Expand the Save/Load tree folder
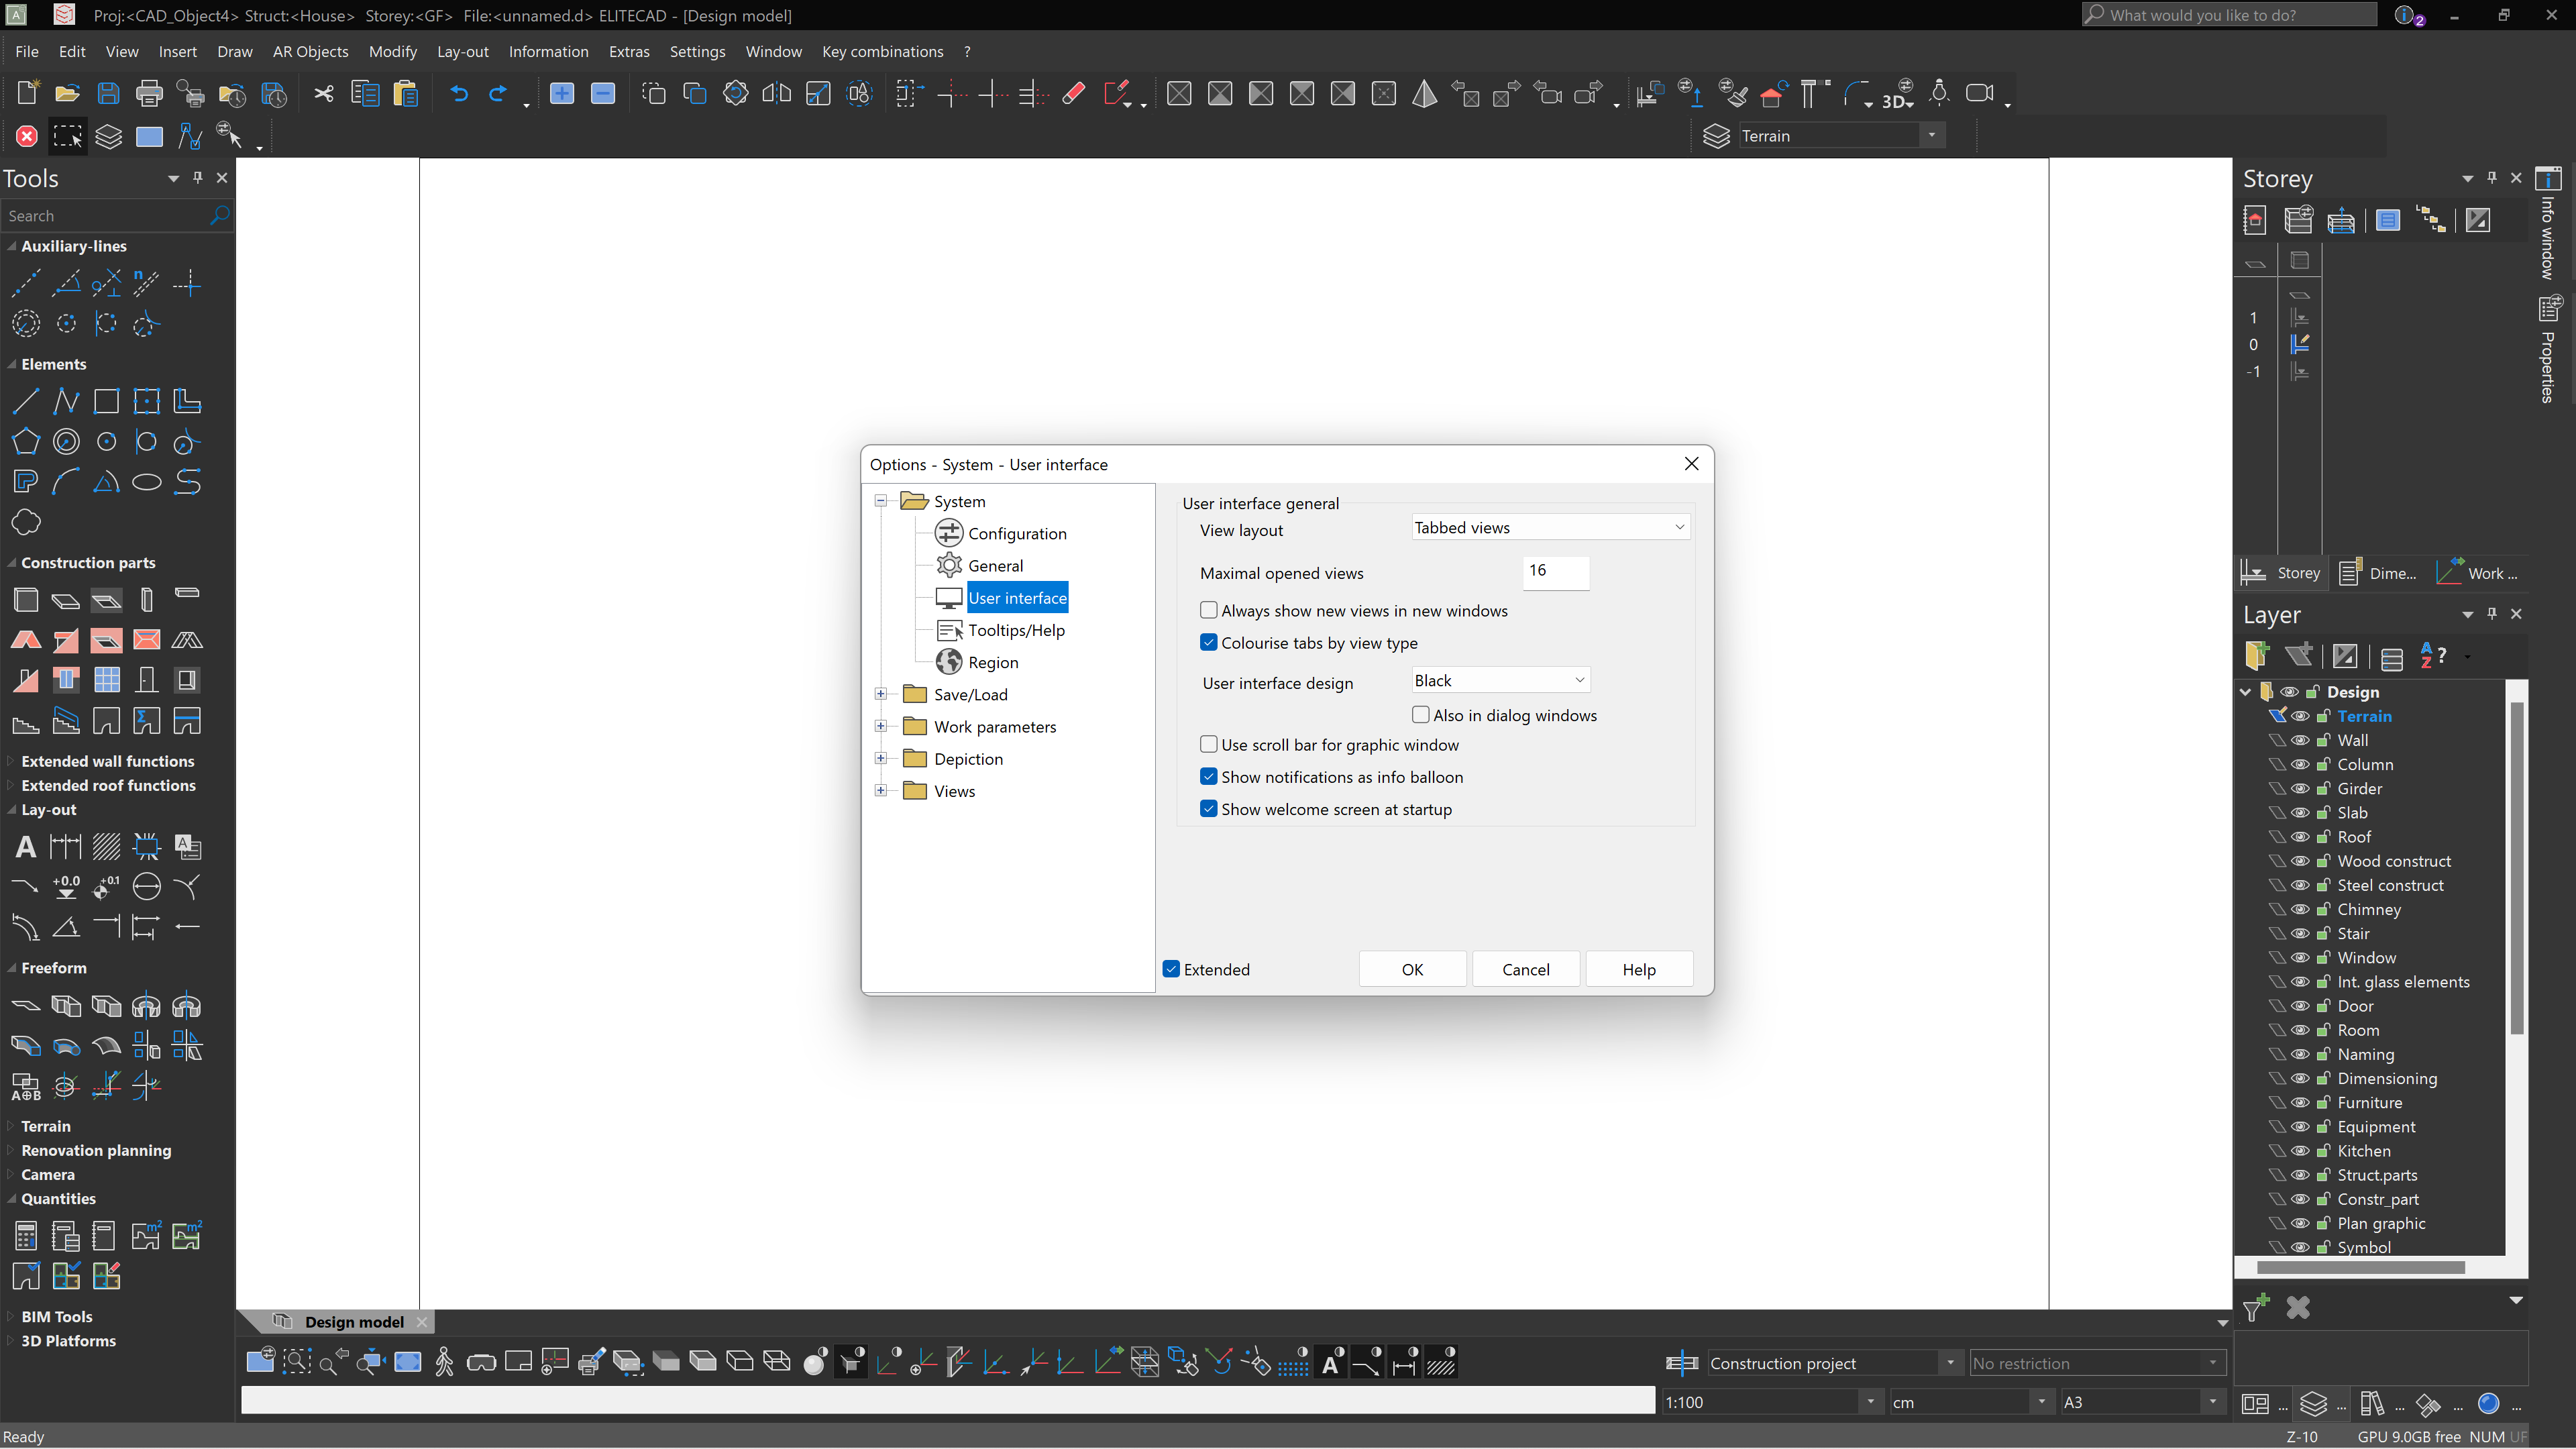This screenshot has width=2576, height=1449. click(x=881, y=694)
